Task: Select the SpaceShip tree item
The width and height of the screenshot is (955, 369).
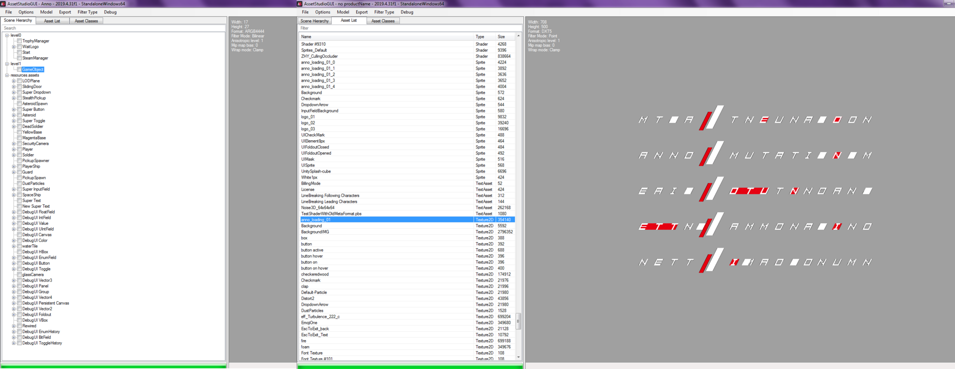Action: 31,195
